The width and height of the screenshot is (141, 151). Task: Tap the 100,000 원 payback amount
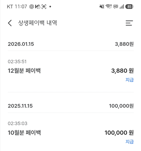(x=119, y=133)
